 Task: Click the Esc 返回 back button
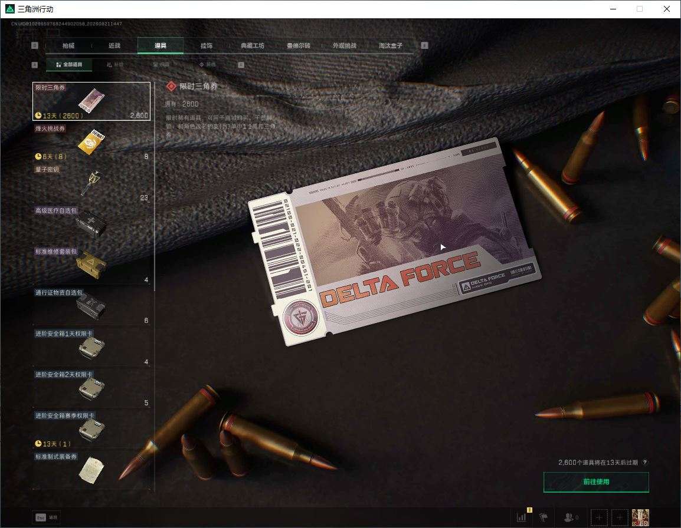coord(47,517)
